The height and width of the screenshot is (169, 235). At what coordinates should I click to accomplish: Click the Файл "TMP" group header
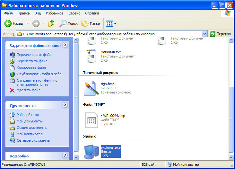point(94,104)
